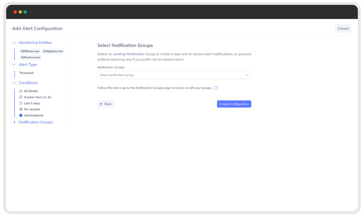Click the 0258tests.com domain chip
The image size is (364, 216).
click(x=30, y=51)
